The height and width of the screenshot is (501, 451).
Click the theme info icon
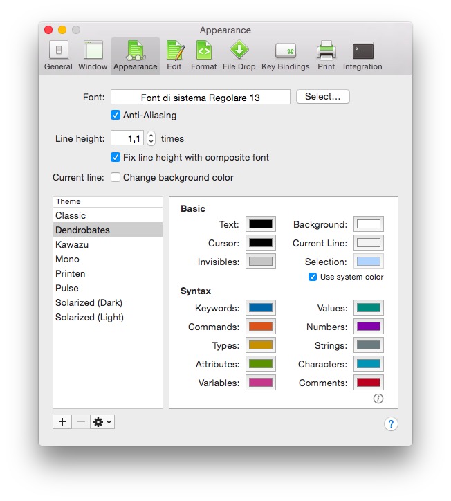[378, 399]
